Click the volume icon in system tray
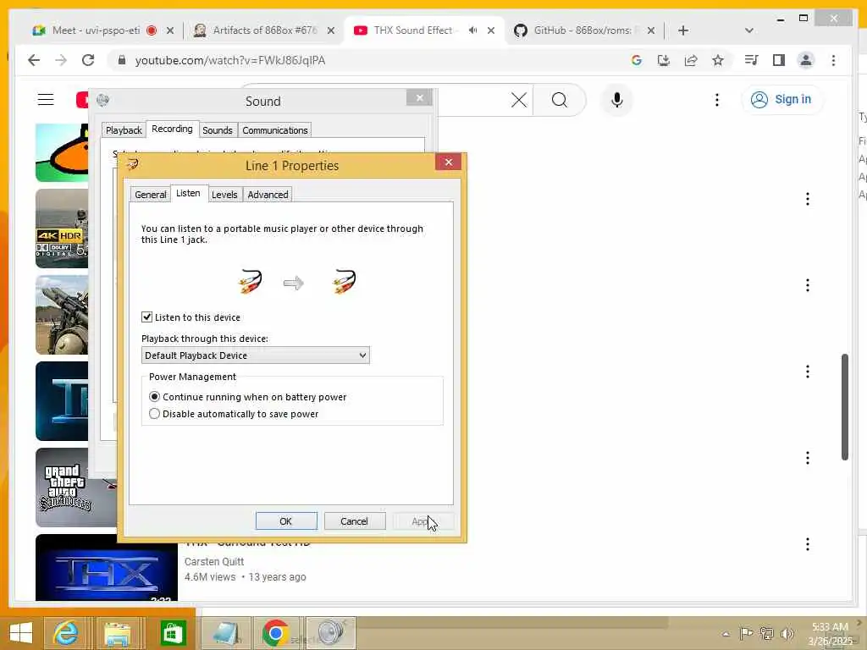 [787, 633]
